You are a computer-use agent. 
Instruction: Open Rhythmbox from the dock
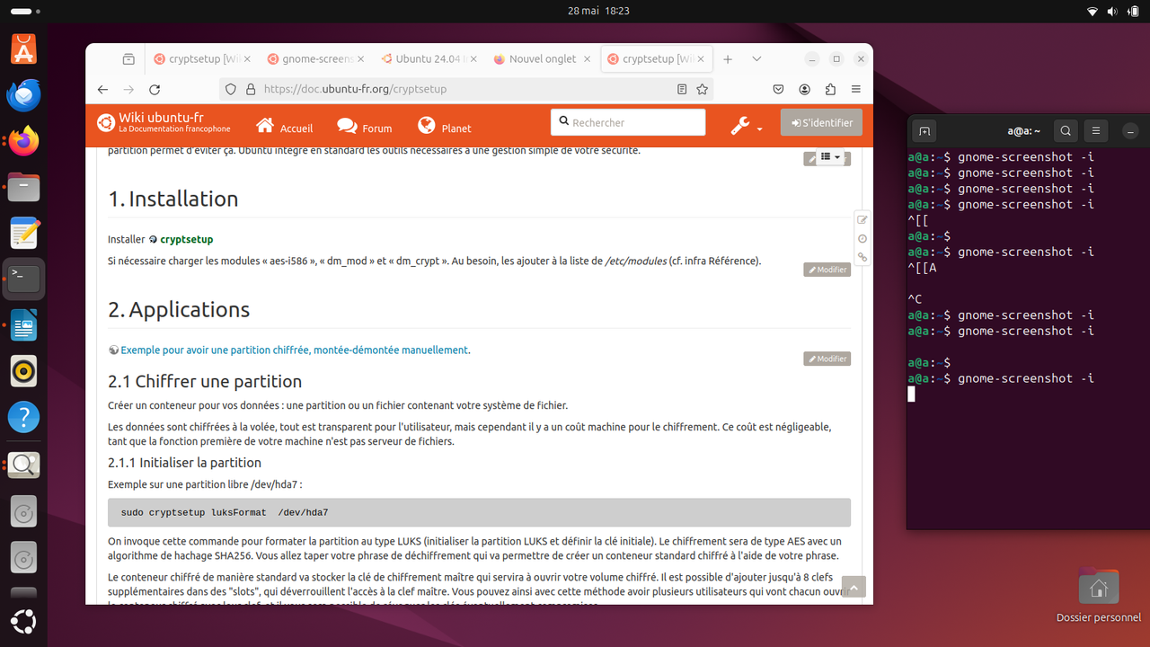[23, 371]
